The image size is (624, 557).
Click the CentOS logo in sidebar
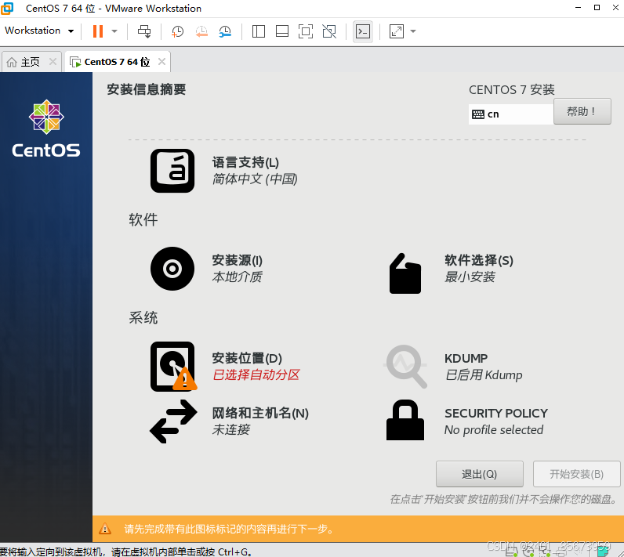(x=46, y=128)
